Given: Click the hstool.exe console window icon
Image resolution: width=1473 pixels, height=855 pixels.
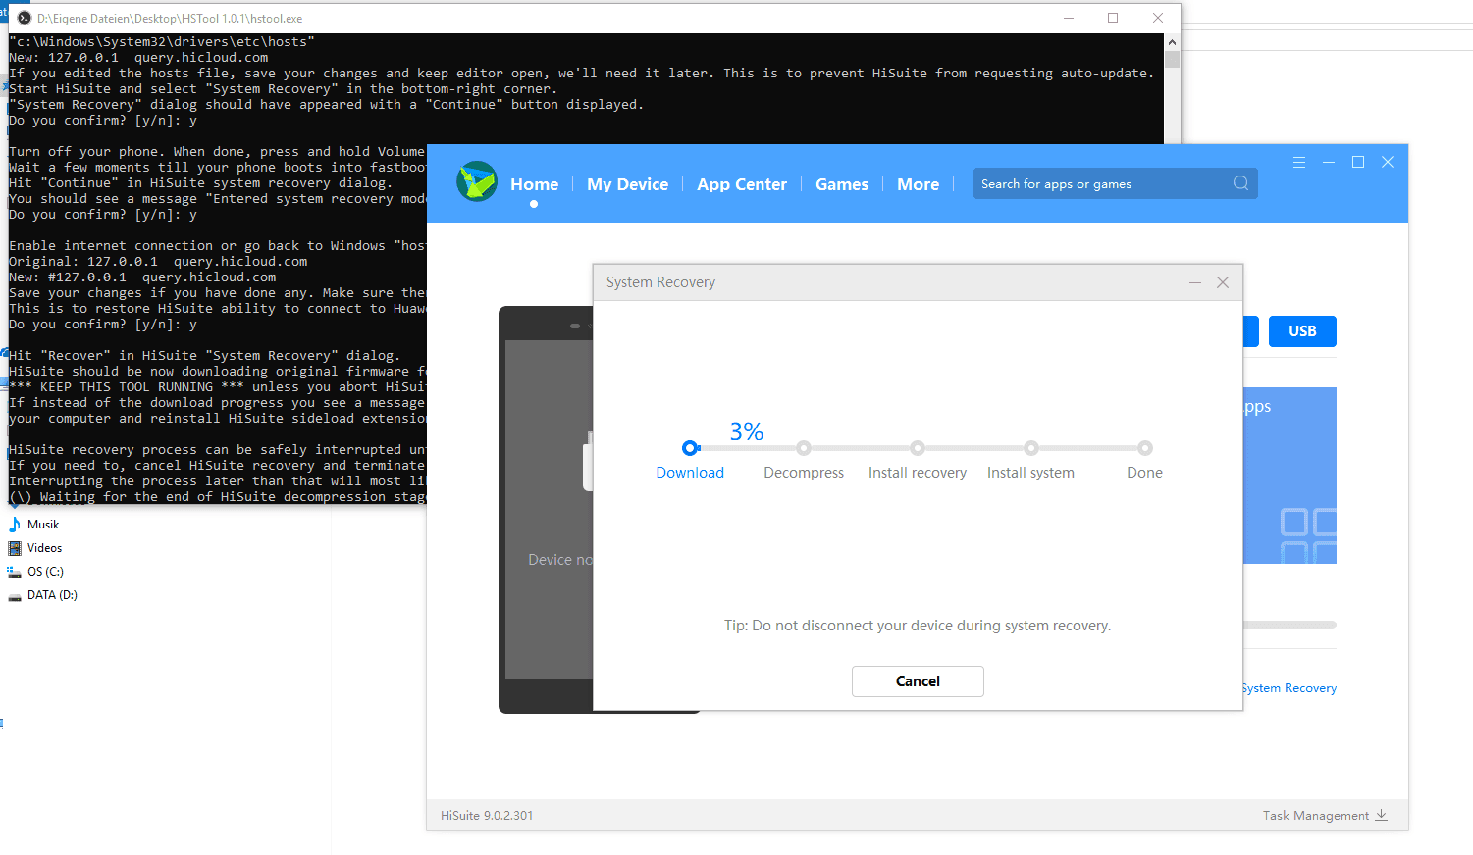Looking at the screenshot, I should tap(25, 18).
